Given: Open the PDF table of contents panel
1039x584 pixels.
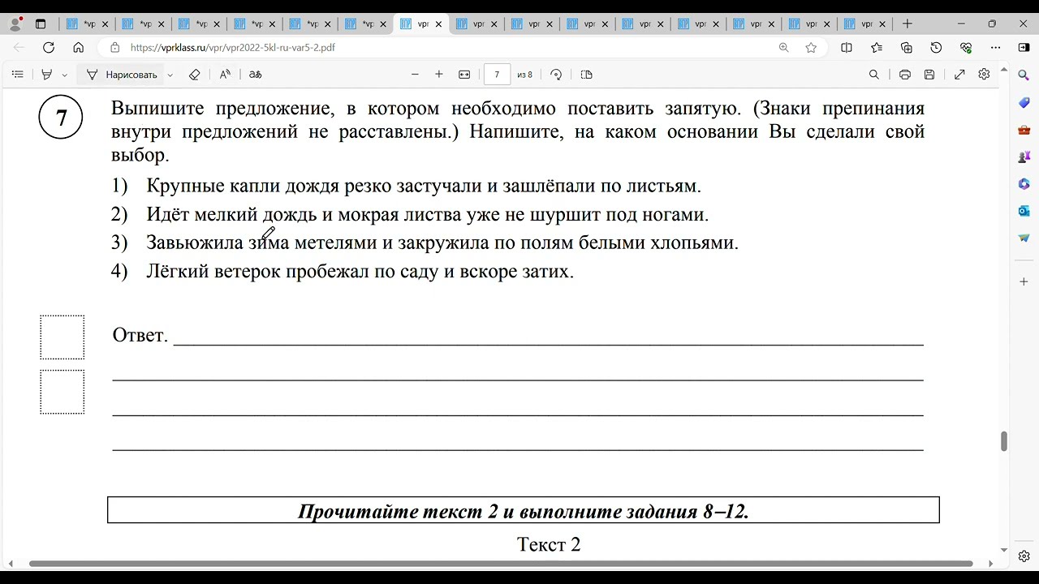Looking at the screenshot, I should pyautogui.click(x=17, y=75).
